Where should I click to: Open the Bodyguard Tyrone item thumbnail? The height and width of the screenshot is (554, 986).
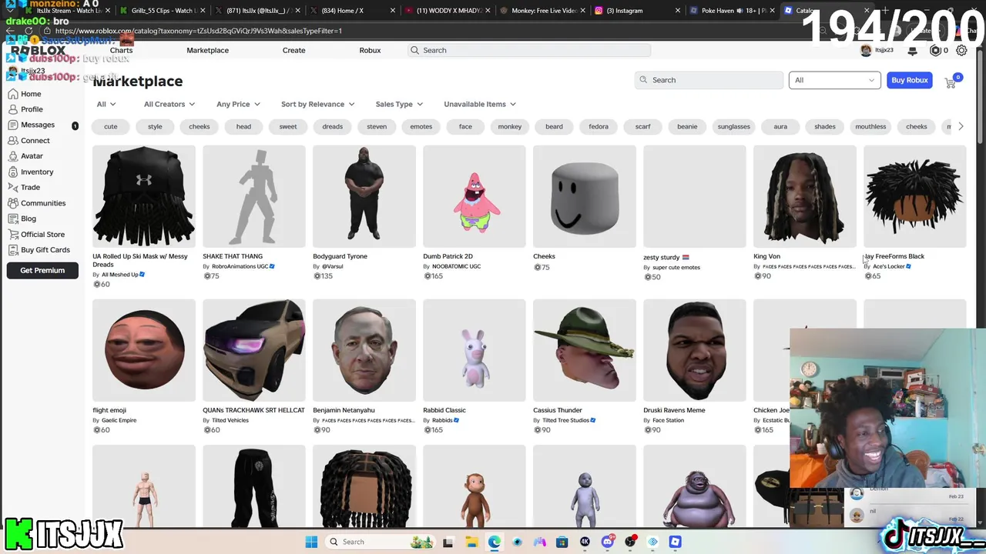(364, 196)
